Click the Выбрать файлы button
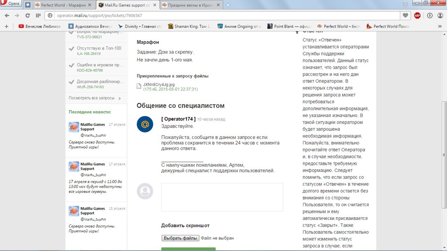 click(x=180, y=238)
